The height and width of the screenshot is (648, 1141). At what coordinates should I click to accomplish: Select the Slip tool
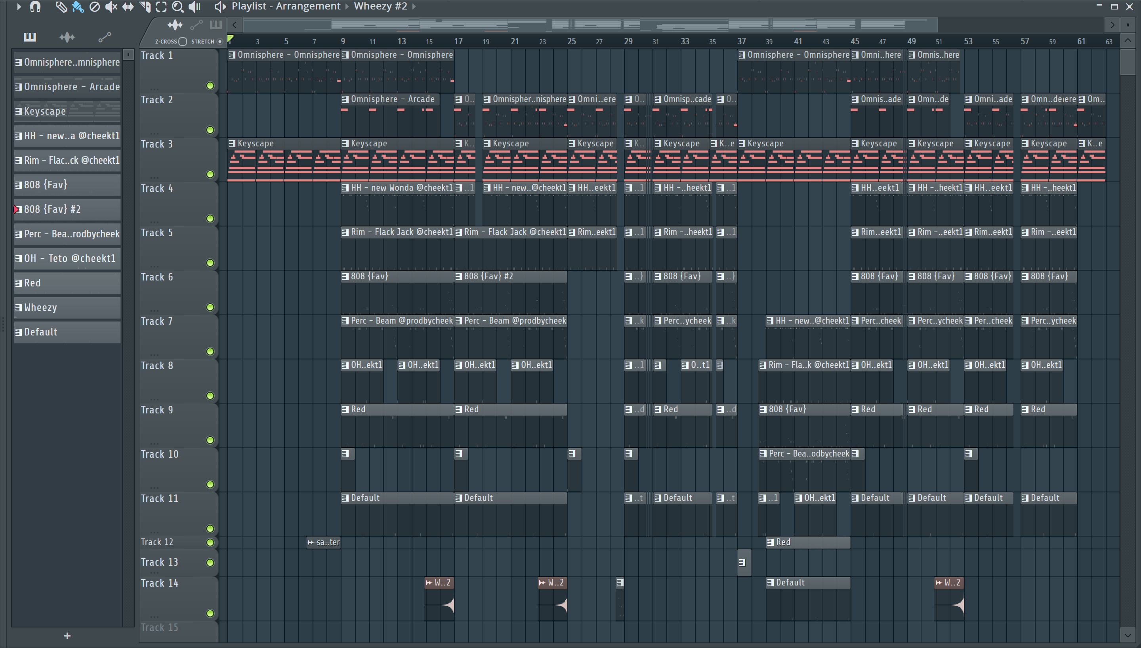(x=128, y=6)
